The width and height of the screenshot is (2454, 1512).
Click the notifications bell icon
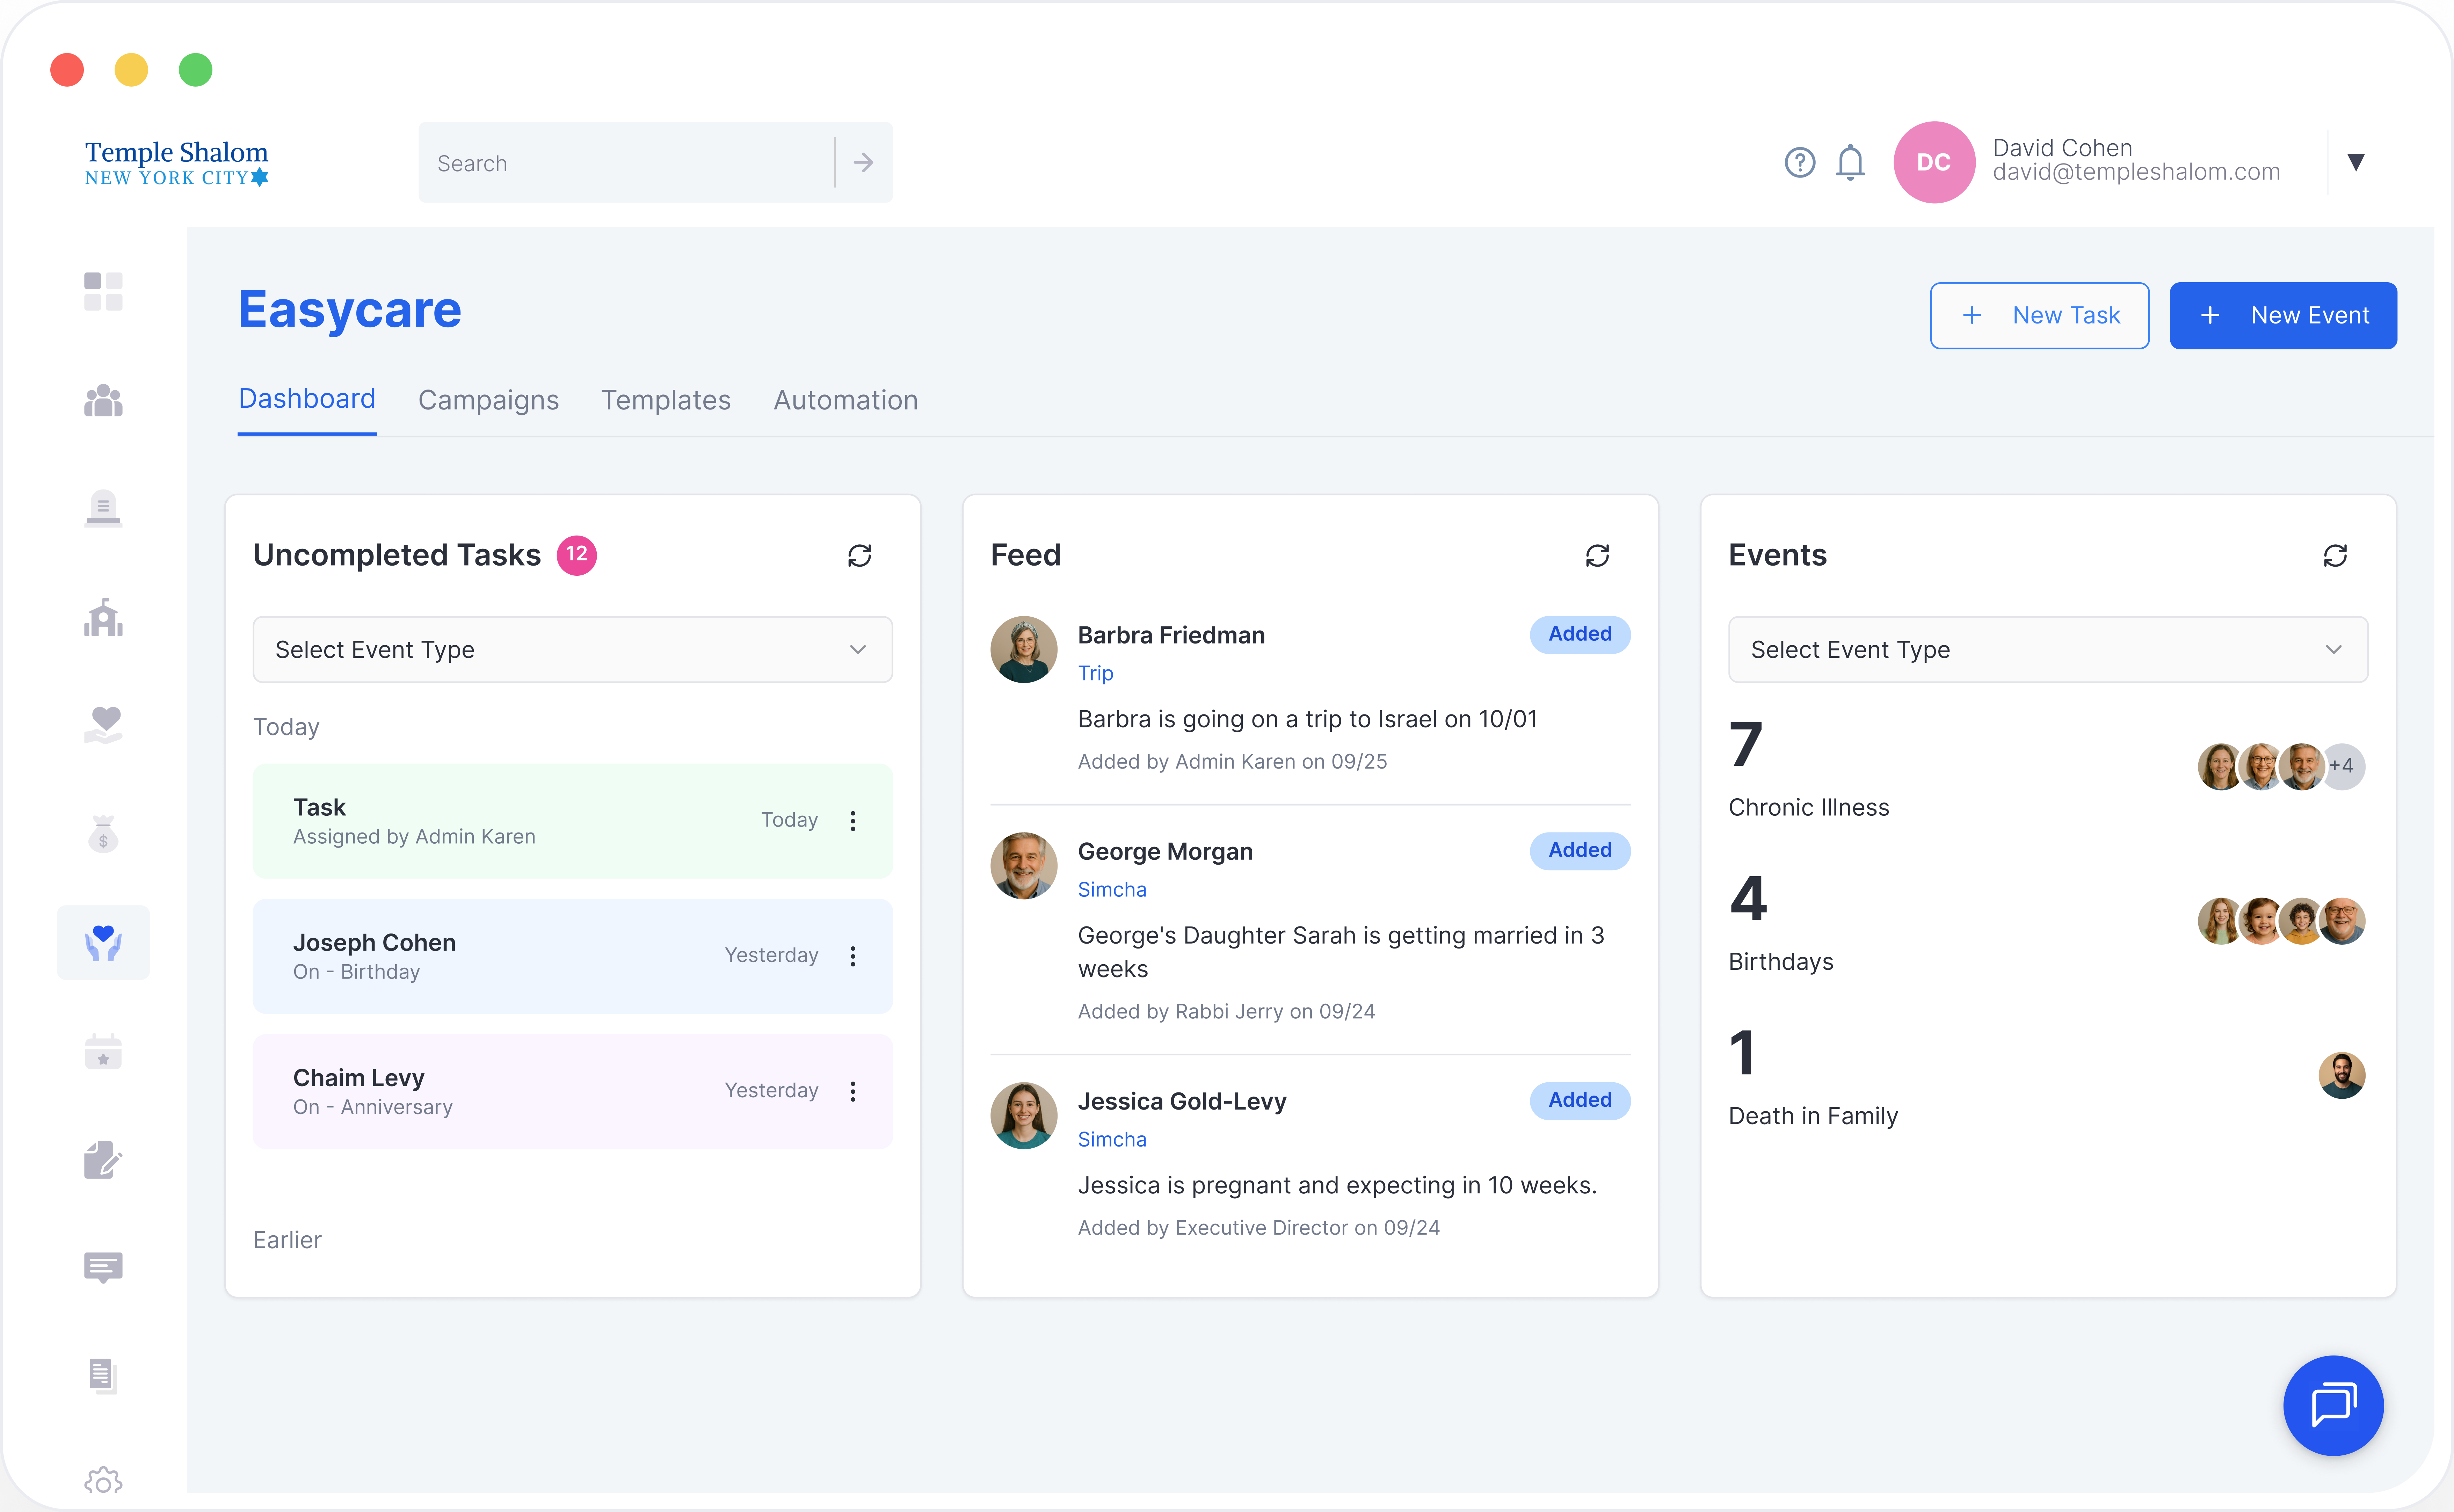pos(1850,162)
